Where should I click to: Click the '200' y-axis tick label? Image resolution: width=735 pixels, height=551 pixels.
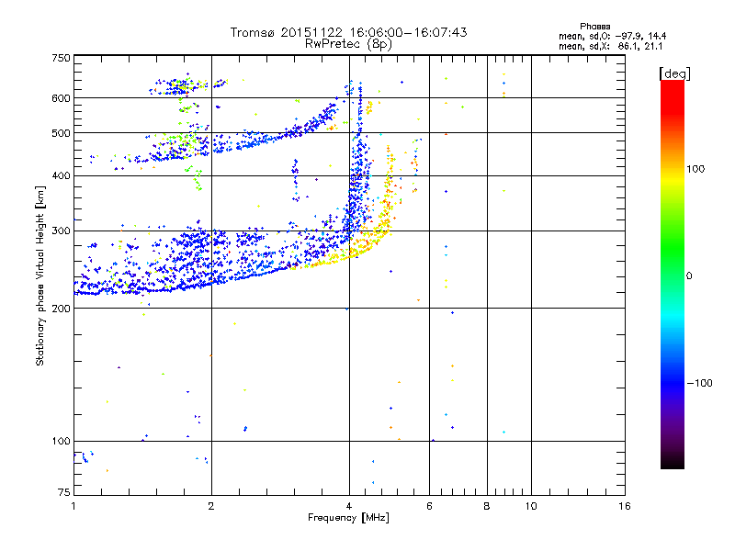click(x=61, y=309)
